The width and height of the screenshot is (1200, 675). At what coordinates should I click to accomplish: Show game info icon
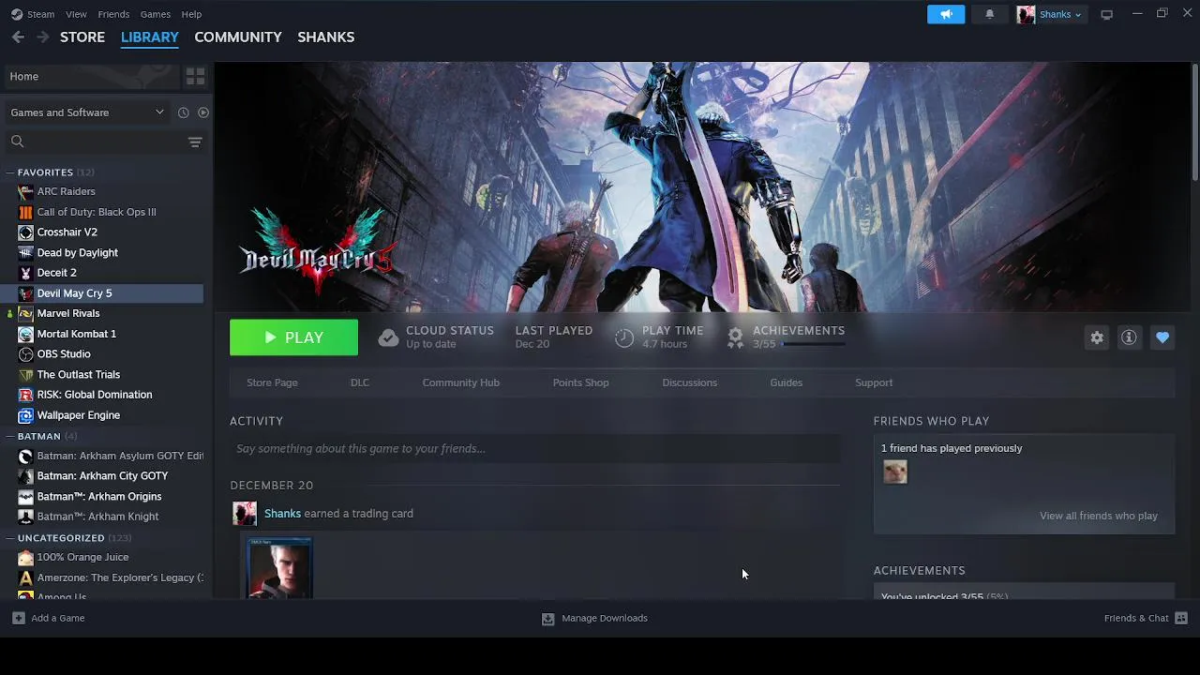click(1129, 337)
